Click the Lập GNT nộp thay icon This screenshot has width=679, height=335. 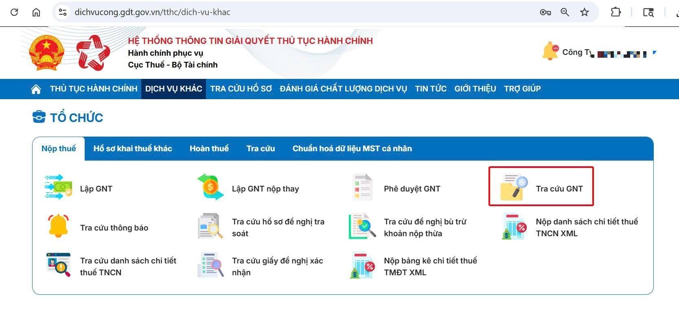click(210, 187)
